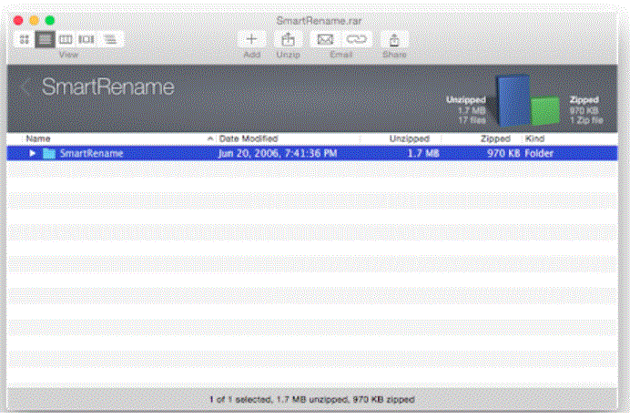The image size is (630, 419).
Task: Click the SmartRename header title
Action: click(108, 87)
